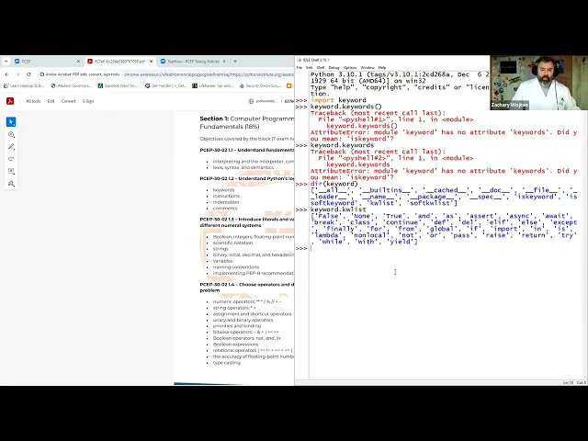Click the 'keyword.kwlist' command line
This screenshot has height=441, width=588.
tap(338, 209)
